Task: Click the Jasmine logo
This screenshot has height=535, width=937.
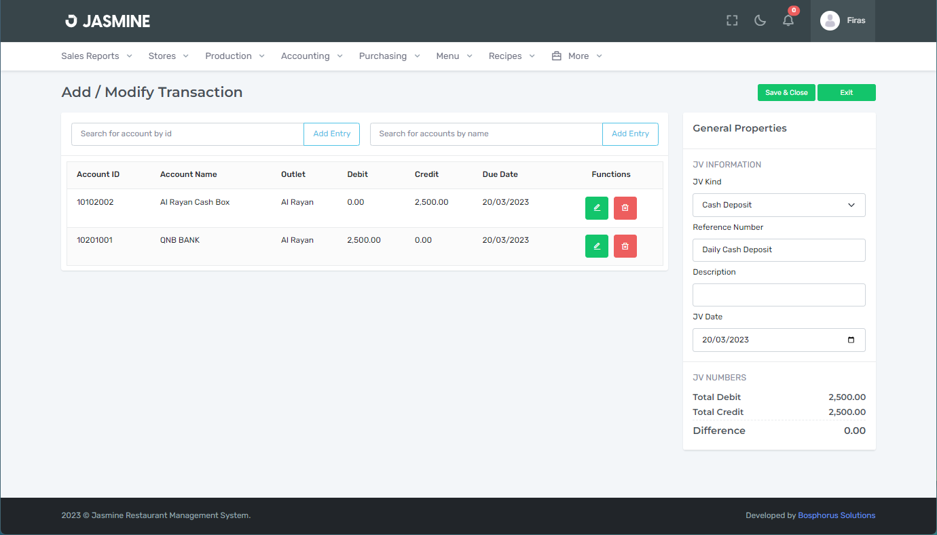Action: pos(107,21)
